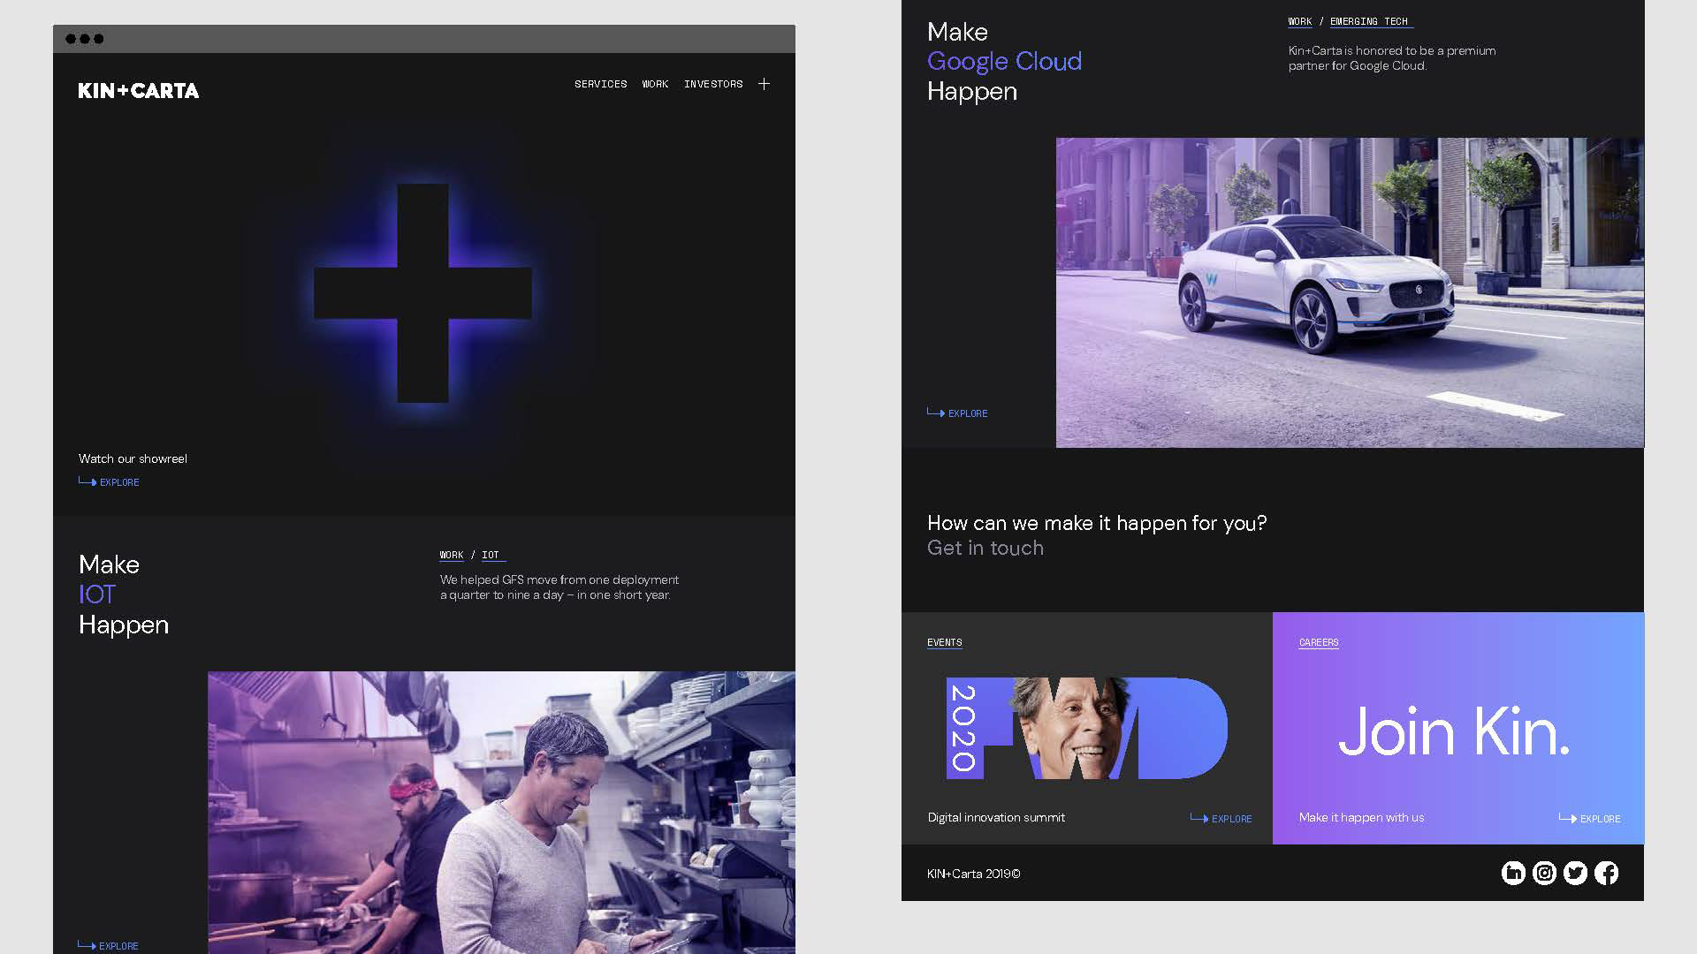The width and height of the screenshot is (1697, 954).
Task: Open the LinkedIn social icon
Action: [1513, 873]
